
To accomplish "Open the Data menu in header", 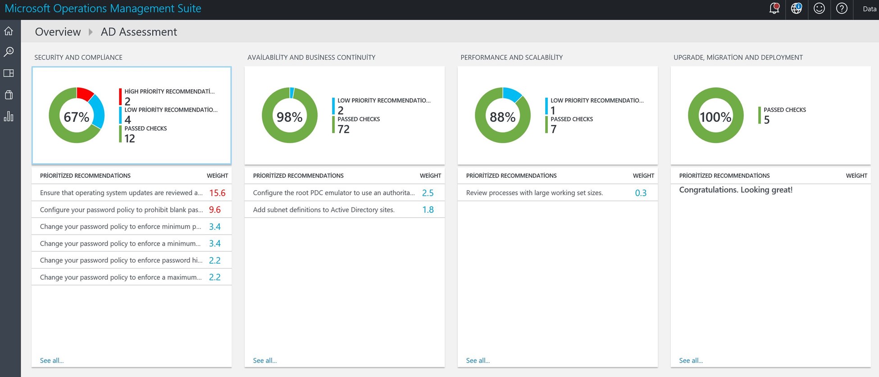I will [869, 9].
